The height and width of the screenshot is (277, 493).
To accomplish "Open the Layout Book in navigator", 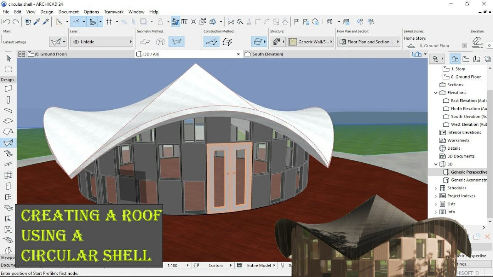I will point(477,59).
